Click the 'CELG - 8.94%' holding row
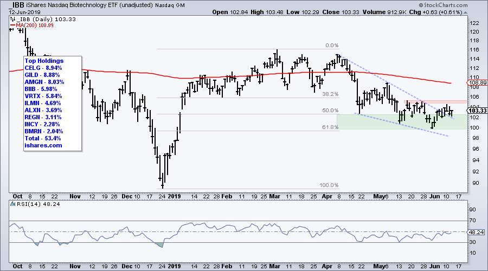488x271 pixels. click(x=43, y=68)
